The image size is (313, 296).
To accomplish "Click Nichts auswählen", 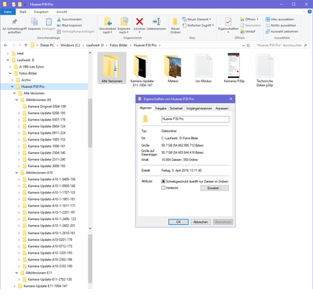I will 281,25.
